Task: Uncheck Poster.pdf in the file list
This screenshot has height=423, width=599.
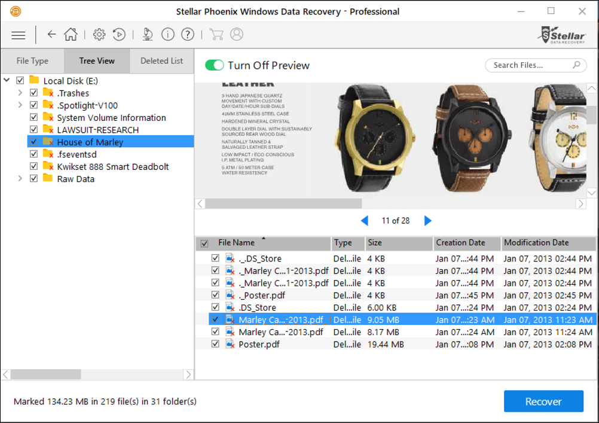Action: (x=215, y=344)
